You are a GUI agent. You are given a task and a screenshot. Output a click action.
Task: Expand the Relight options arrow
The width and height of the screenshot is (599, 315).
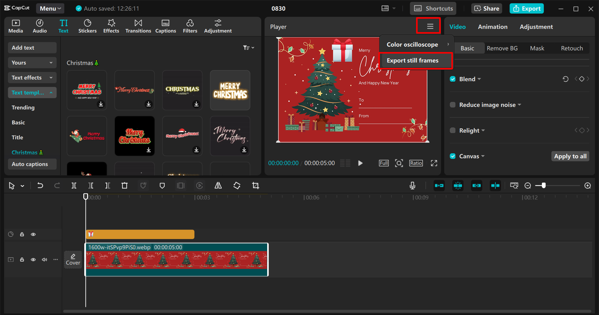483,131
